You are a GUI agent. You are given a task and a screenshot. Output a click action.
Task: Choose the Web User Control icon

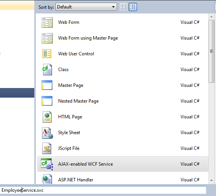pos(47,54)
